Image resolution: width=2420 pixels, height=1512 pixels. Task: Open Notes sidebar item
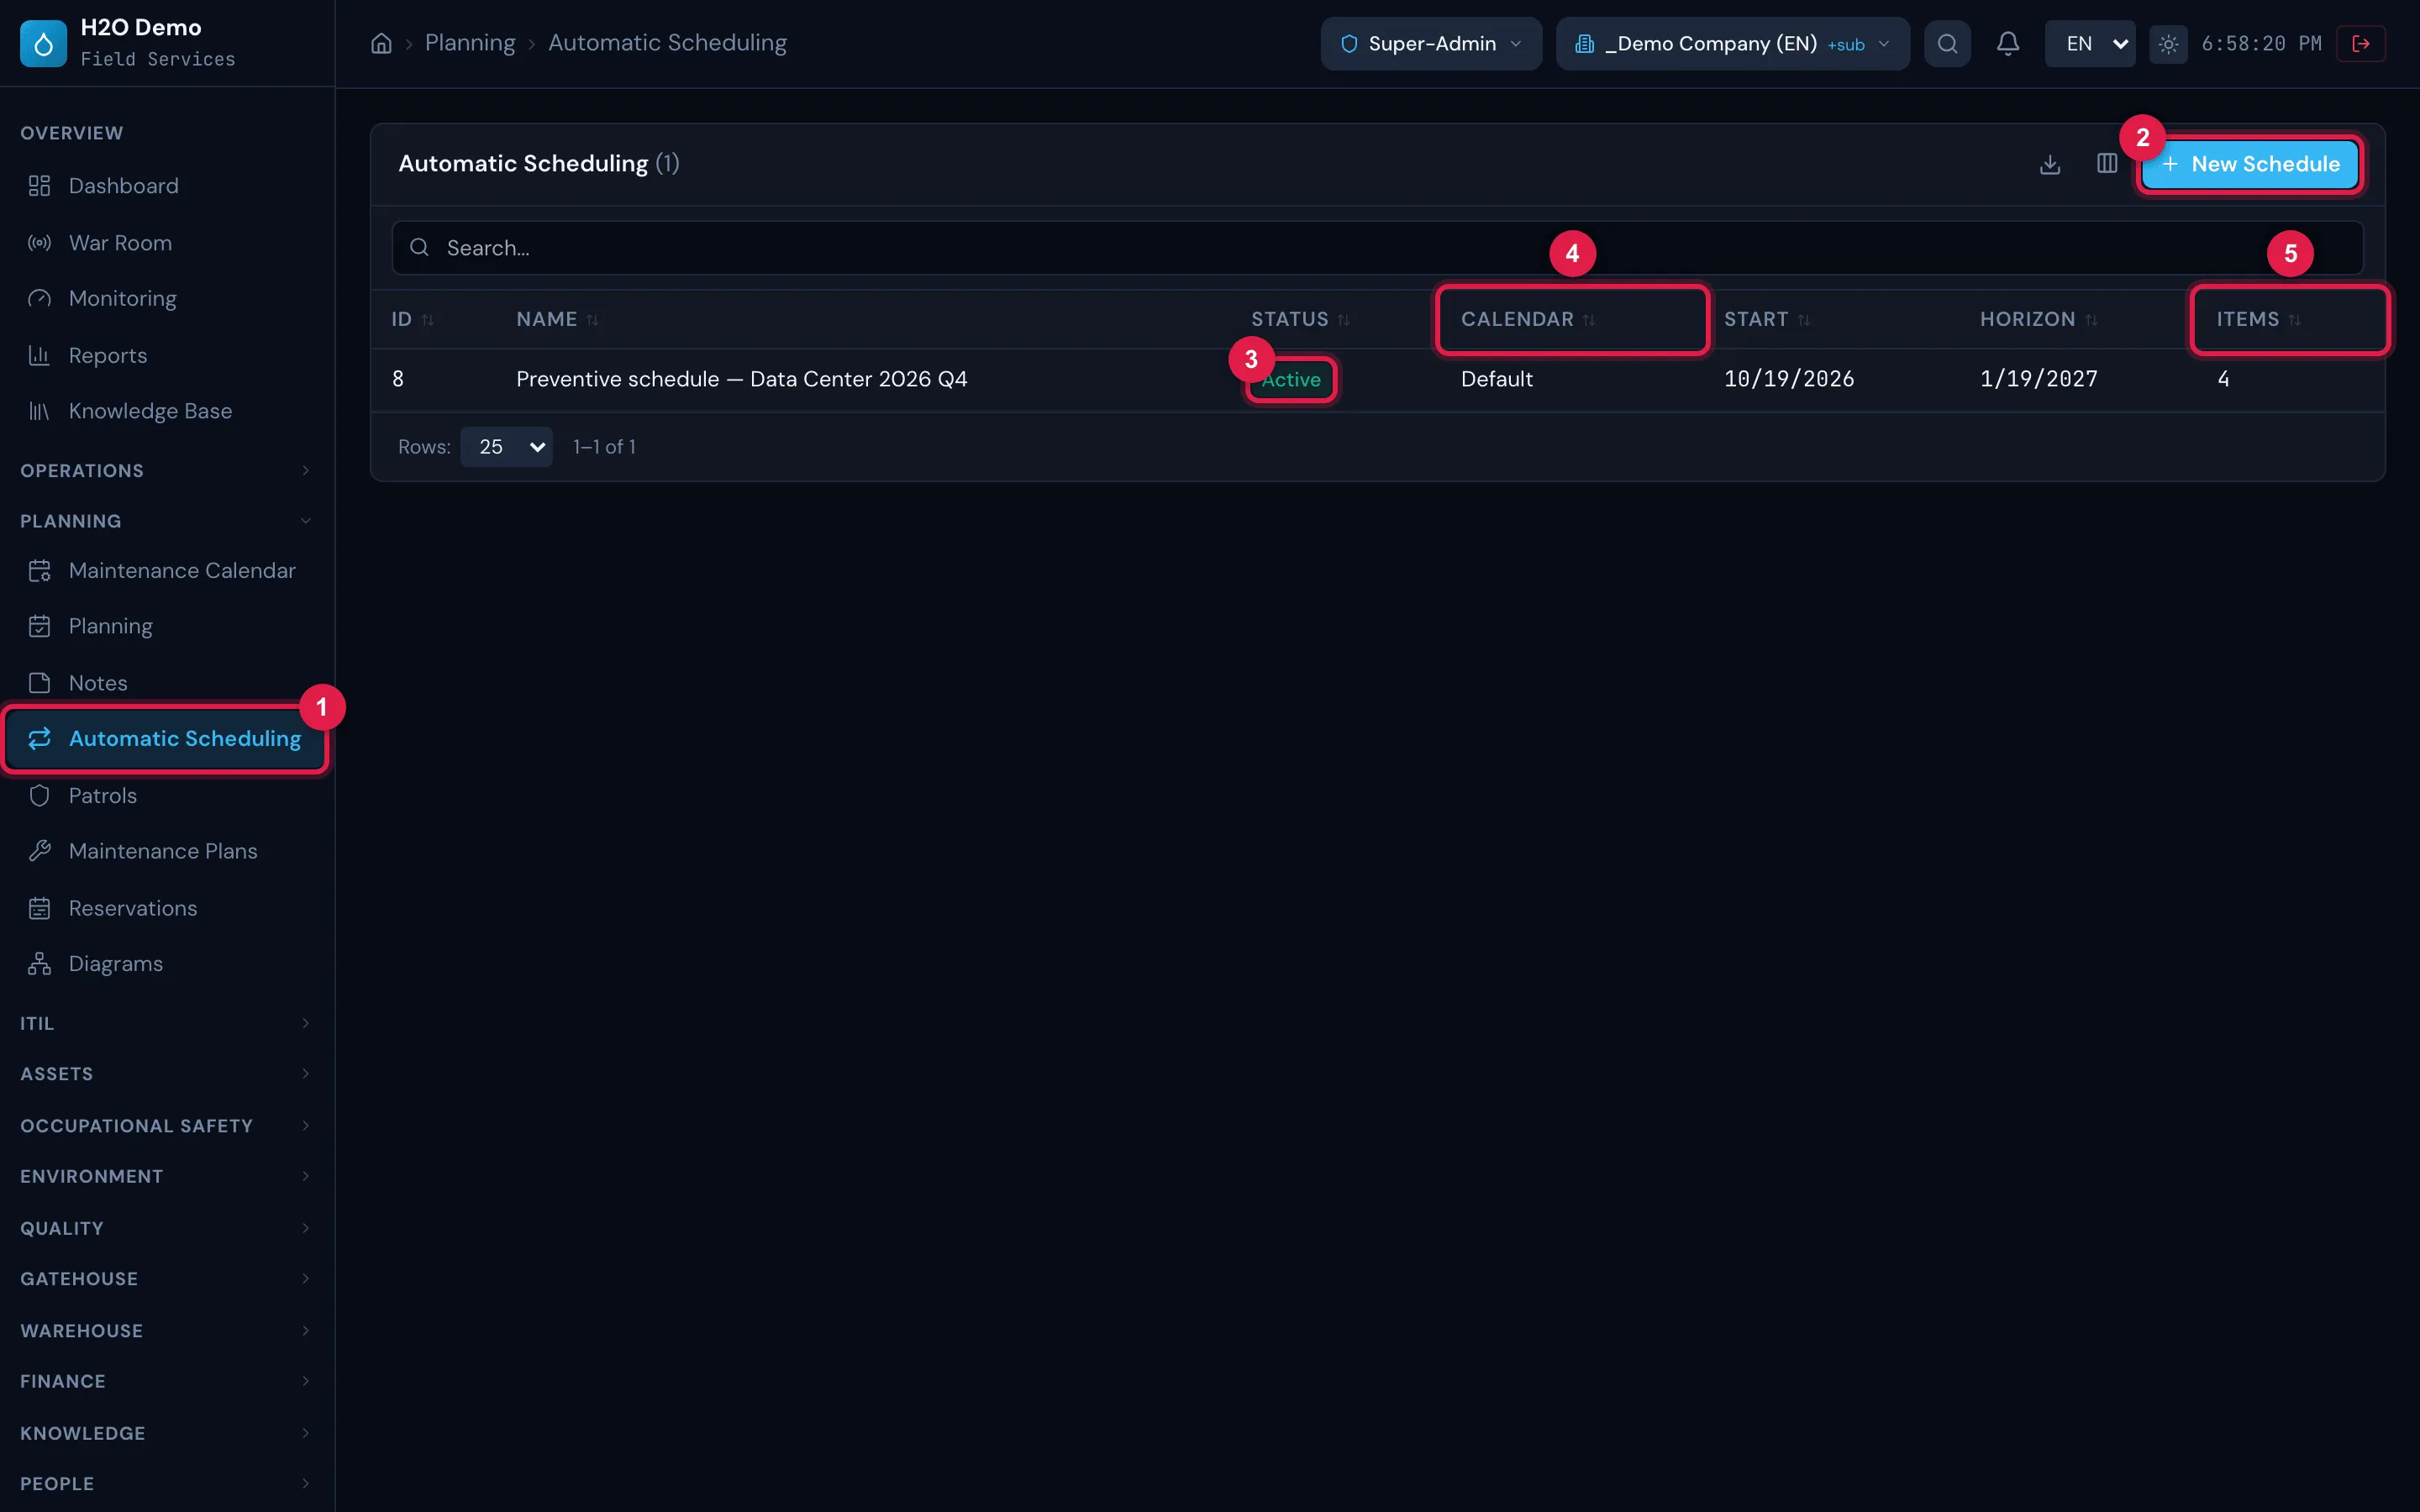click(x=167, y=683)
